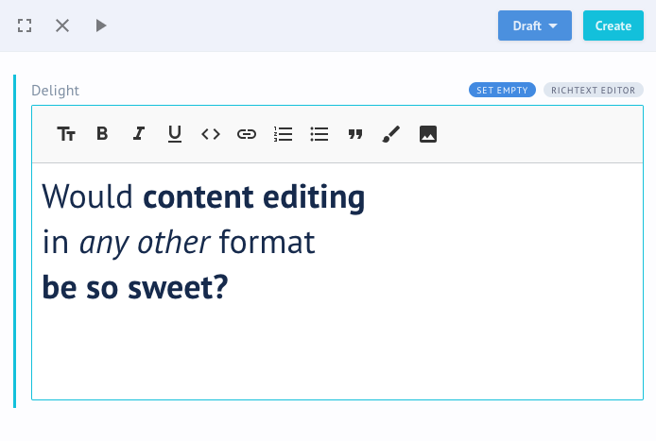
Task: Click the X icon to close the editor
Action: (62, 25)
